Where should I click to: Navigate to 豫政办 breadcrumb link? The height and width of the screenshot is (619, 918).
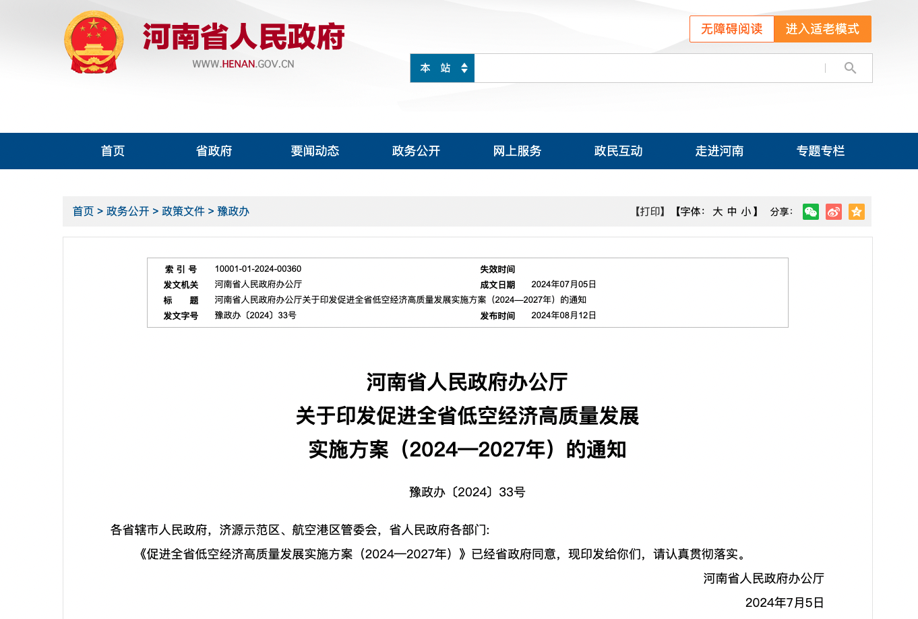[233, 211]
